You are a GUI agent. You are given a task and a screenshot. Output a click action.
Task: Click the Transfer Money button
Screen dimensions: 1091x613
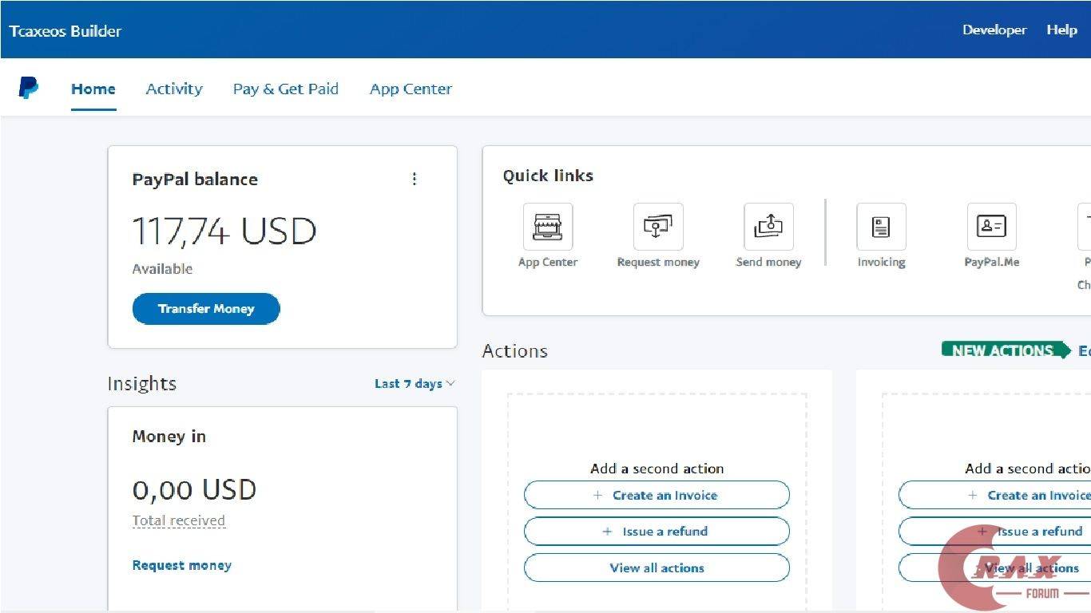click(206, 309)
